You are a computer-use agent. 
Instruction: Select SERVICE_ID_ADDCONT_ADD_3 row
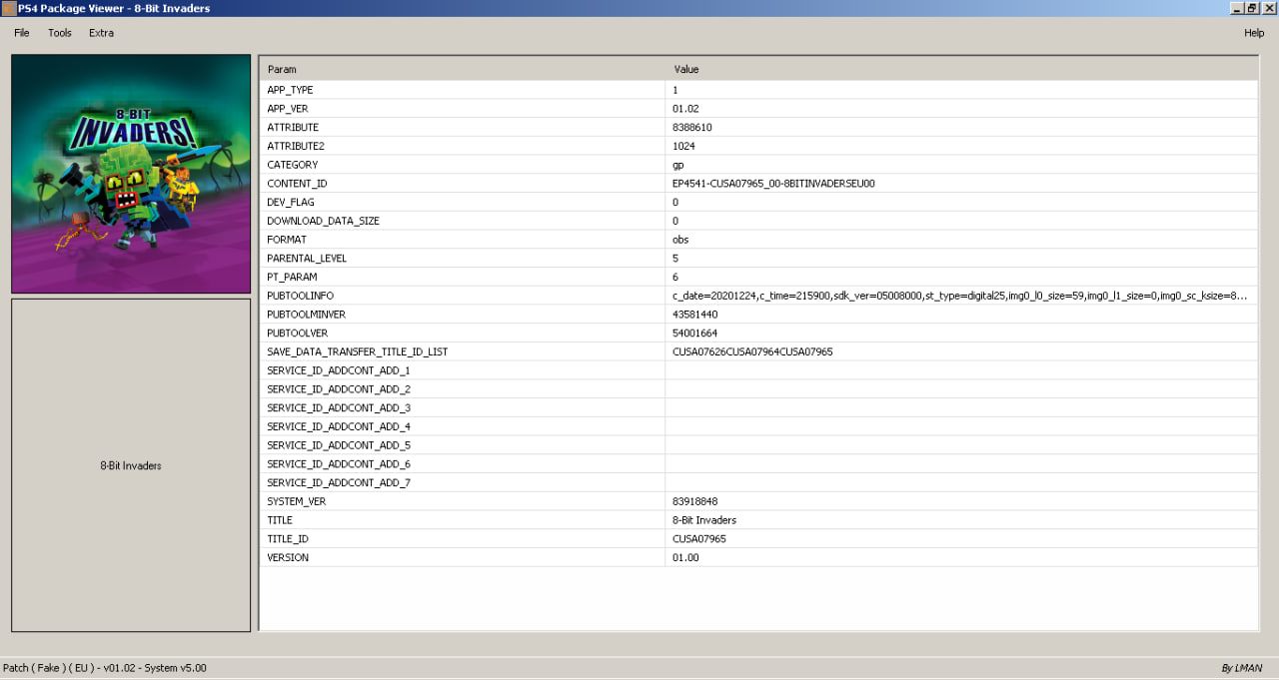point(758,408)
